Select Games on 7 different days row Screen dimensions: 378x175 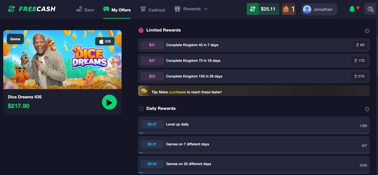pyautogui.click(x=254, y=145)
